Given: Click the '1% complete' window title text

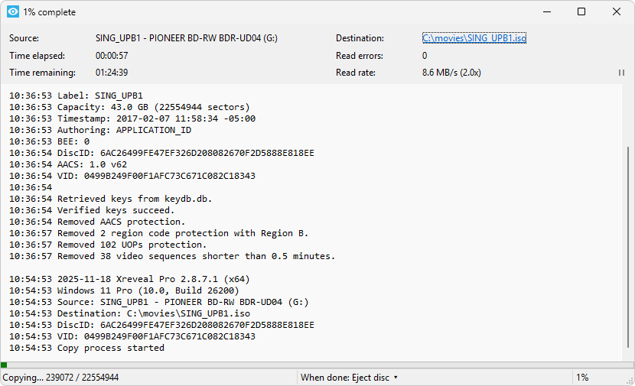Looking at the screenshot, I should (x=50, y=12).
